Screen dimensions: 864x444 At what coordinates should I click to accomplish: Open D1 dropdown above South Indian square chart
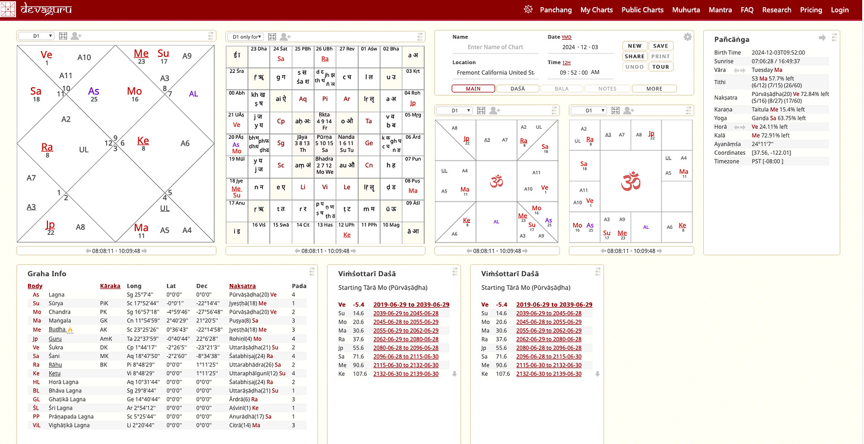(x=589, y=110)
